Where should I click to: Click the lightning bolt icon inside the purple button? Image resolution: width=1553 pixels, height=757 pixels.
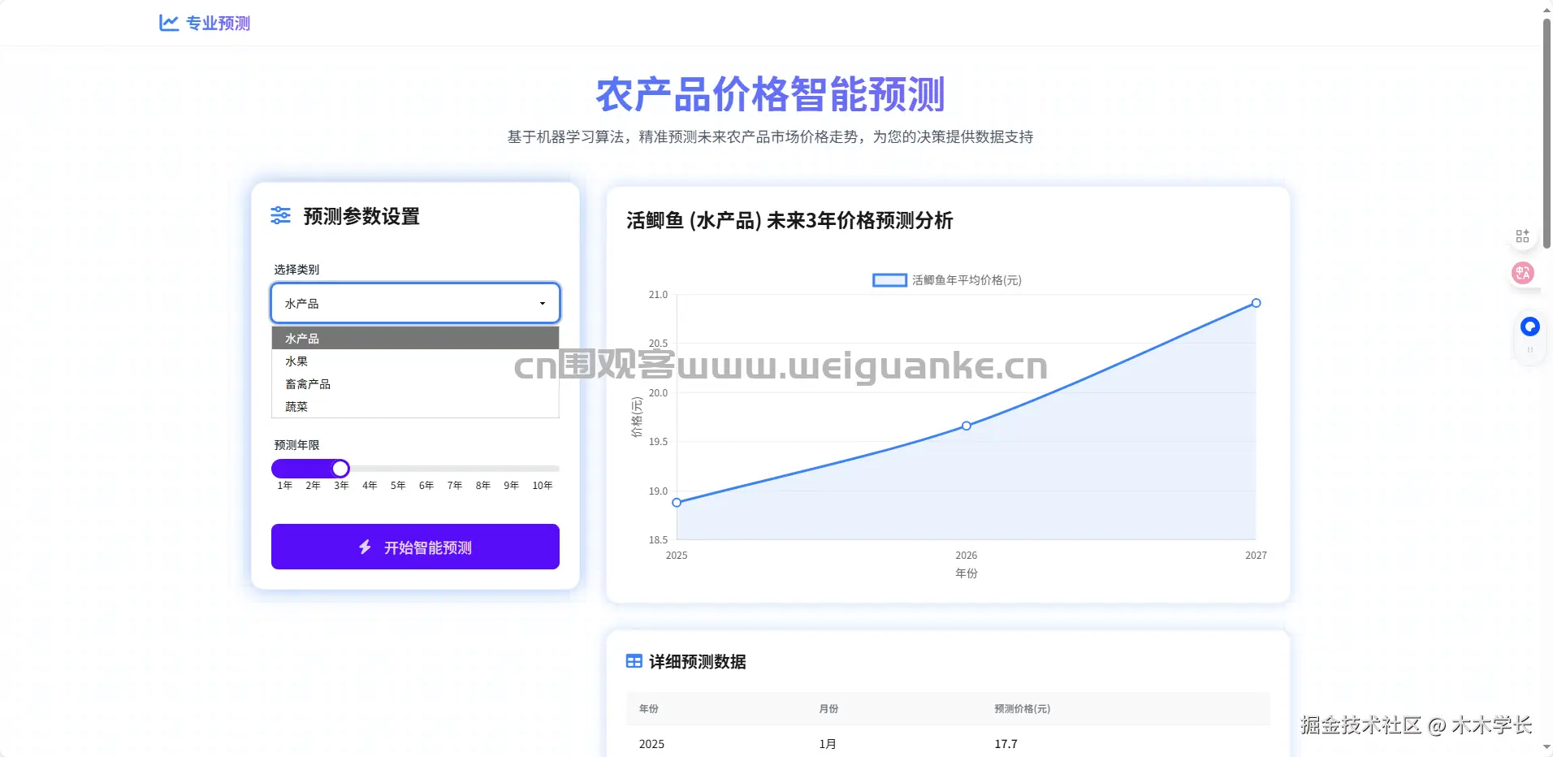pos(365,547)
